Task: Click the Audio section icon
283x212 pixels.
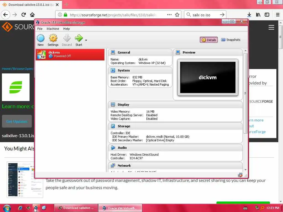Action: (113, 148)
